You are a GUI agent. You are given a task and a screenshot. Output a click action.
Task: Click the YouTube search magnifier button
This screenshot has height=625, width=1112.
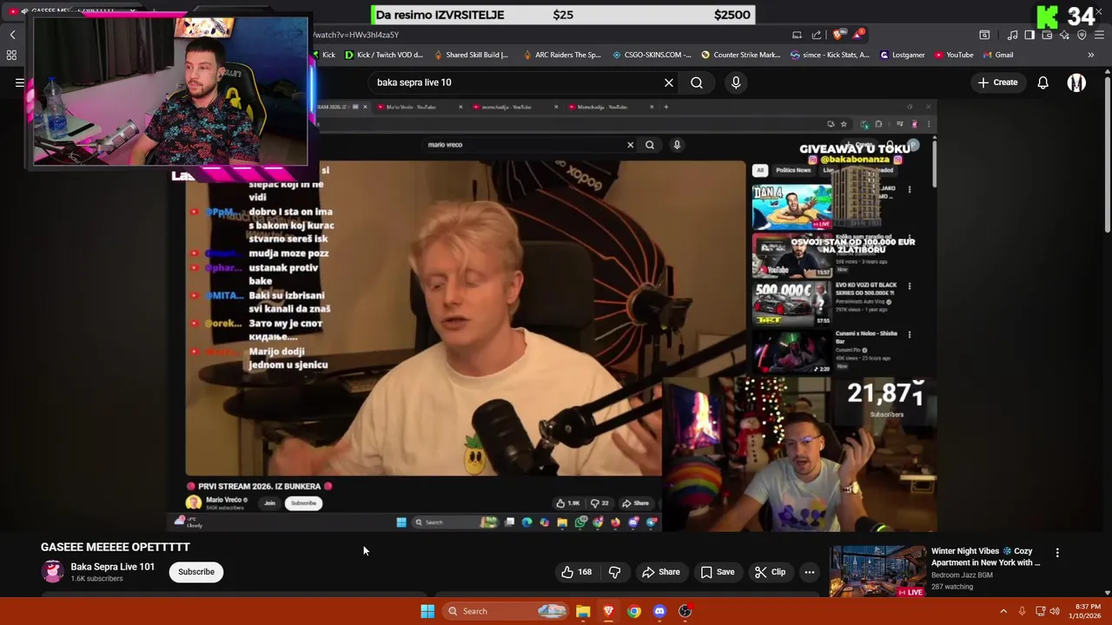(x=697, y=82)
